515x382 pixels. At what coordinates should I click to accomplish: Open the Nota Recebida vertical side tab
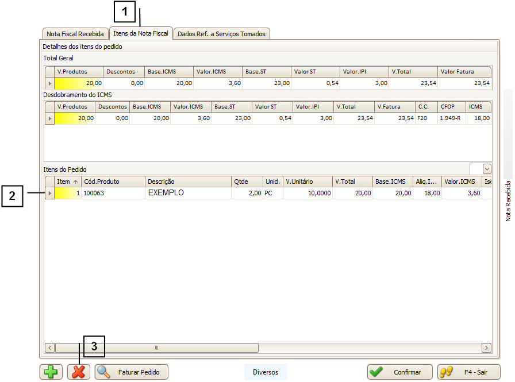508,201
